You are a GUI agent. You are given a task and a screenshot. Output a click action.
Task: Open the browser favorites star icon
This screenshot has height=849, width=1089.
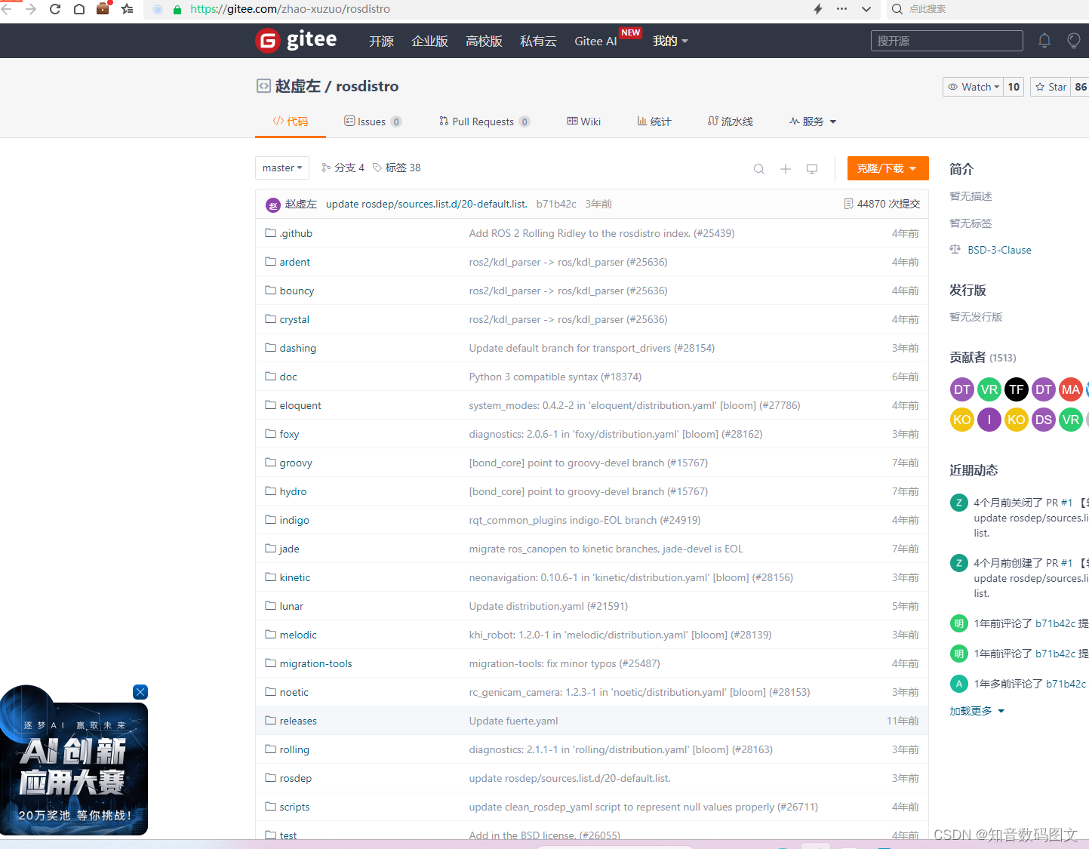pos(128,9)
